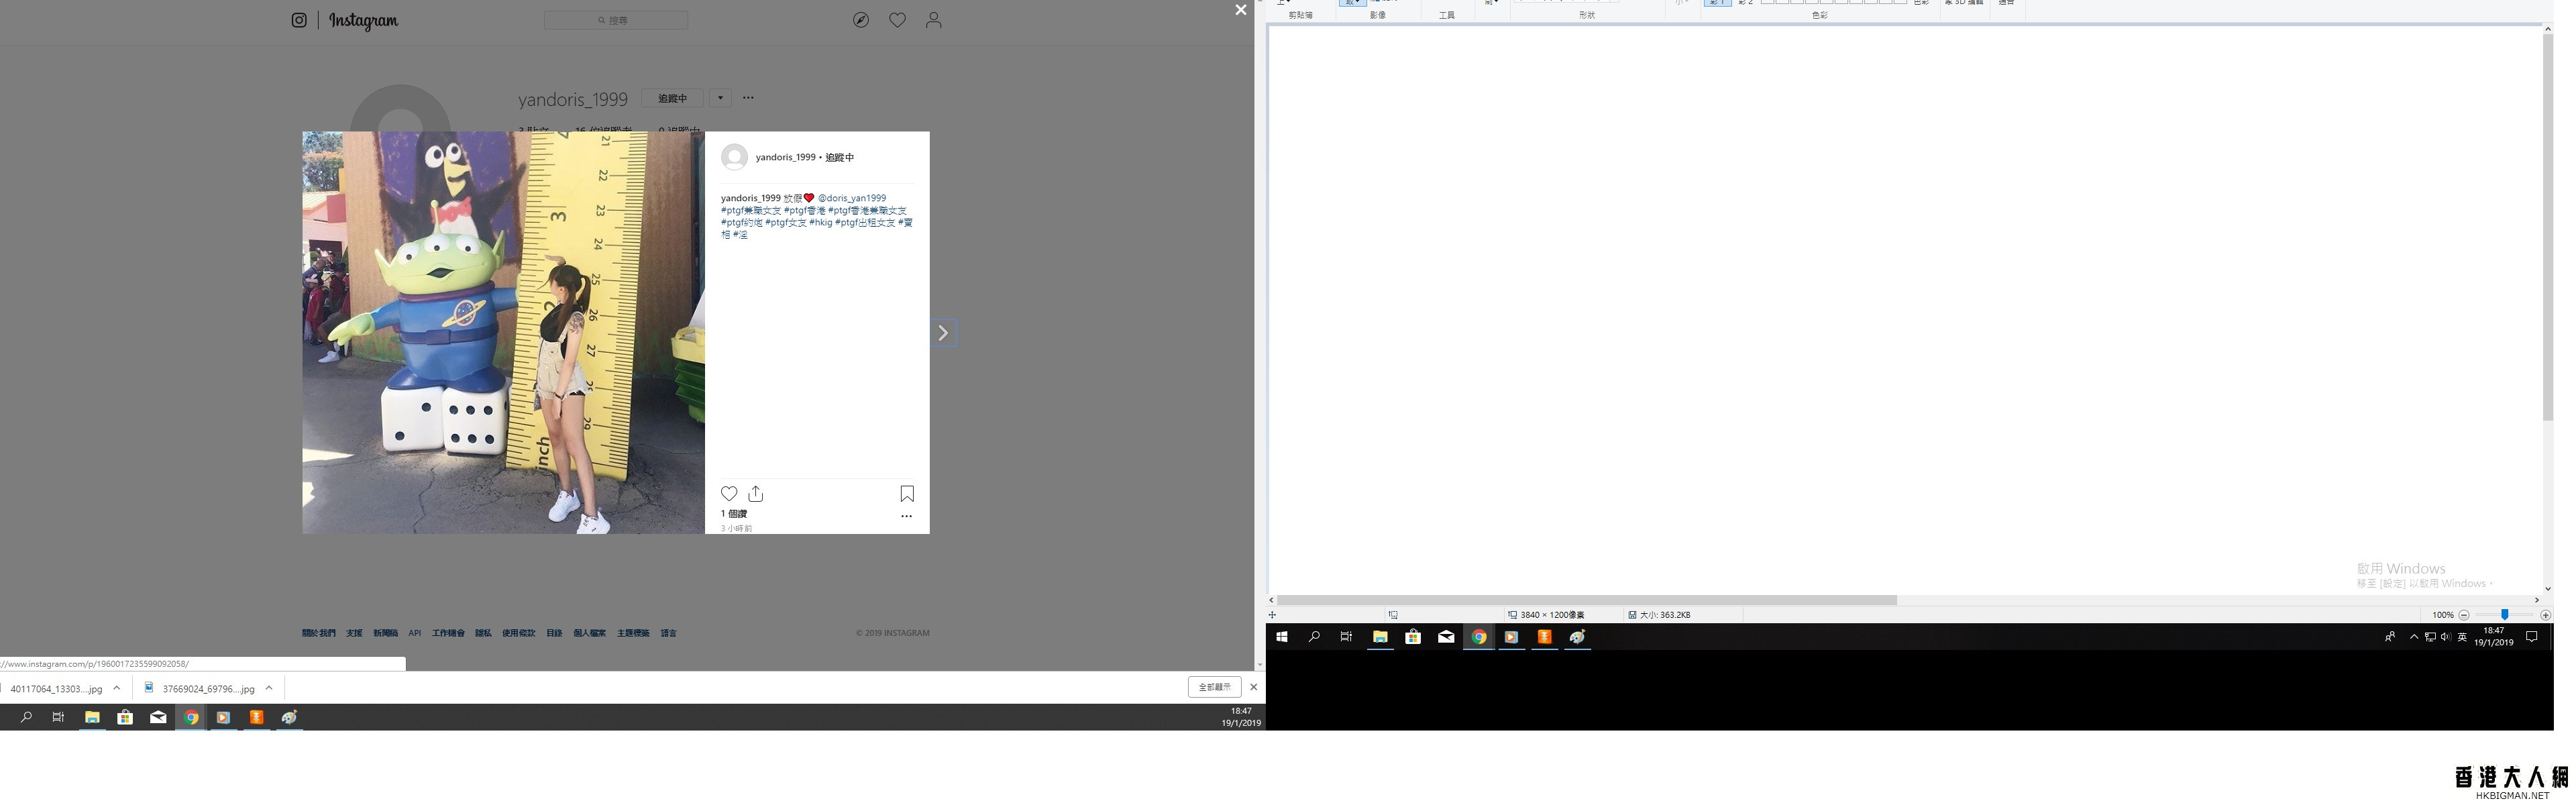Click Paint's vertical scrollbar thumb
This screenshot has width=2576, height=805.
click(x=2548, y=228)
